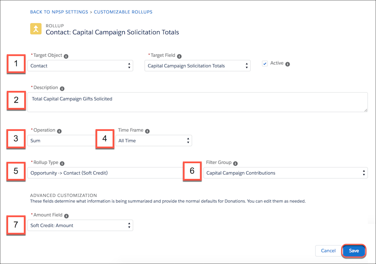This screenshot has width=376, height=264.
Task: Uncheck the Active checkbox
Action: point(265,64)
